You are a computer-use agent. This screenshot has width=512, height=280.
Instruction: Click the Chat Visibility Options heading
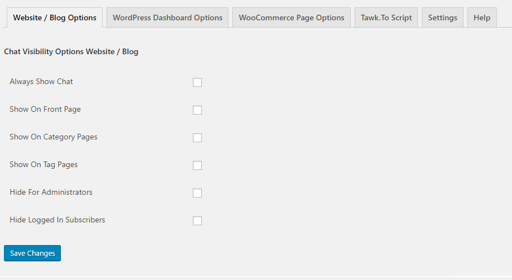(71, 52)
